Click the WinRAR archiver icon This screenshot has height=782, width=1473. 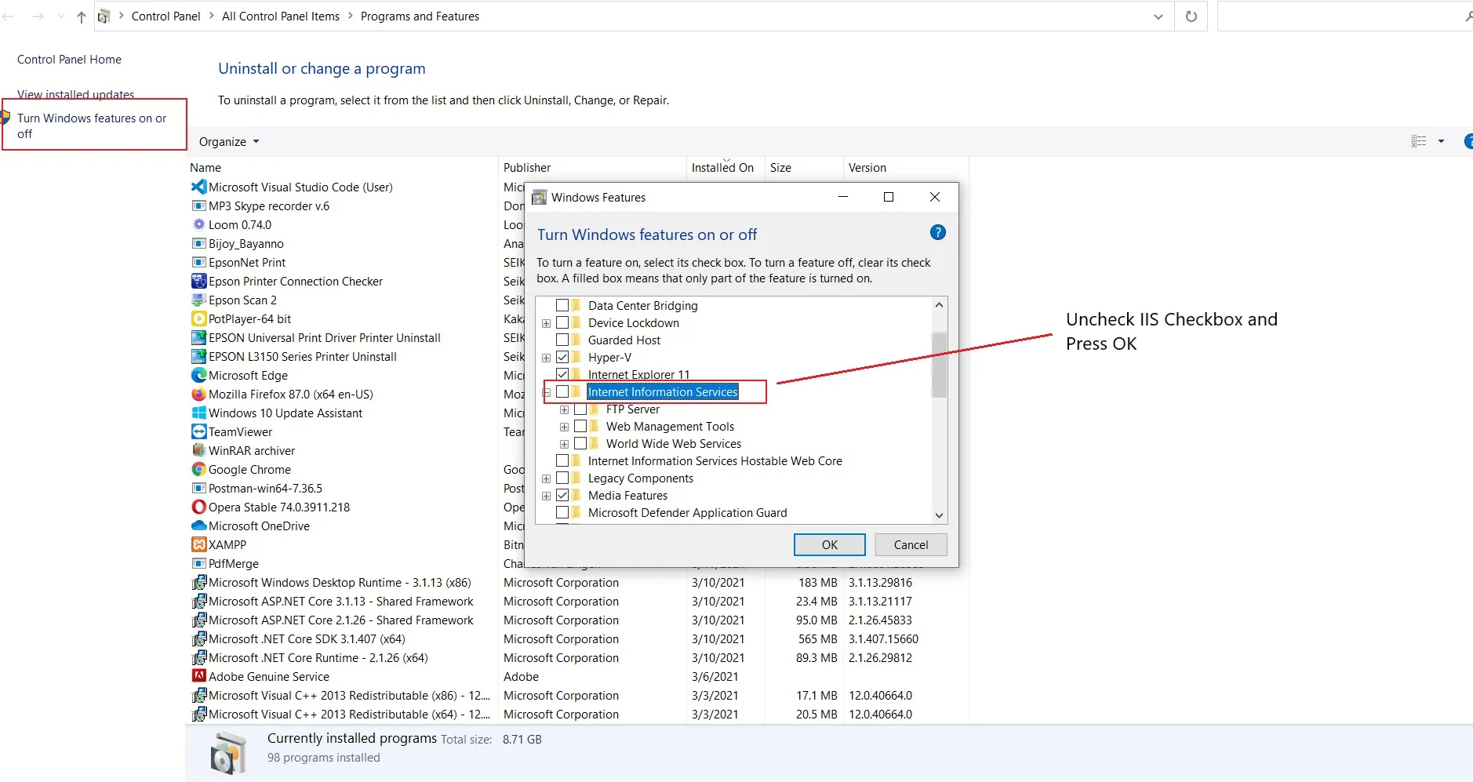point(198,450)
